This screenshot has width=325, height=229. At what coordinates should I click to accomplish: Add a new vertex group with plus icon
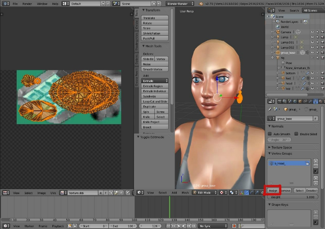[x=316, y=161]
